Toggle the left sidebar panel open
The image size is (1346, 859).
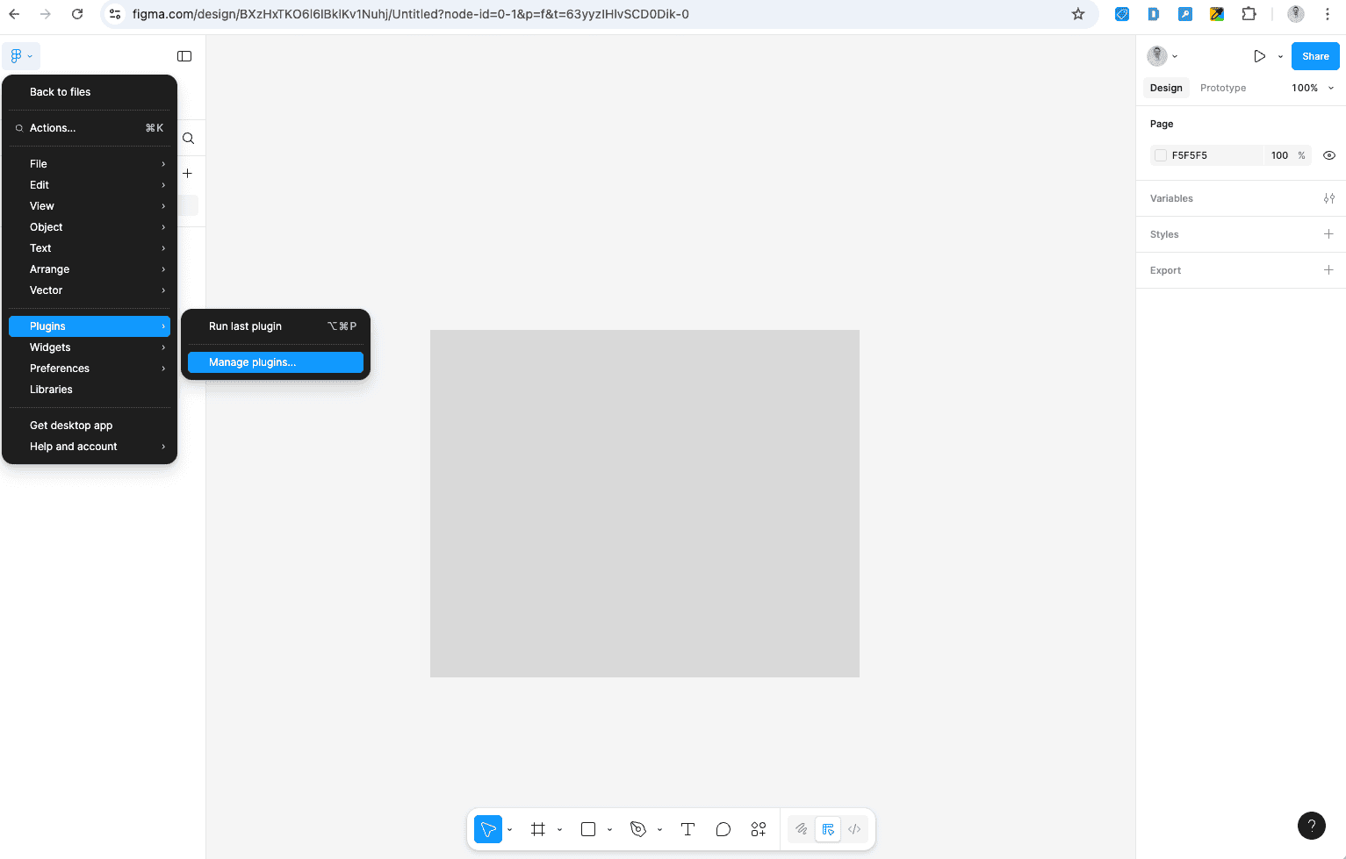(x=184, y=55)
